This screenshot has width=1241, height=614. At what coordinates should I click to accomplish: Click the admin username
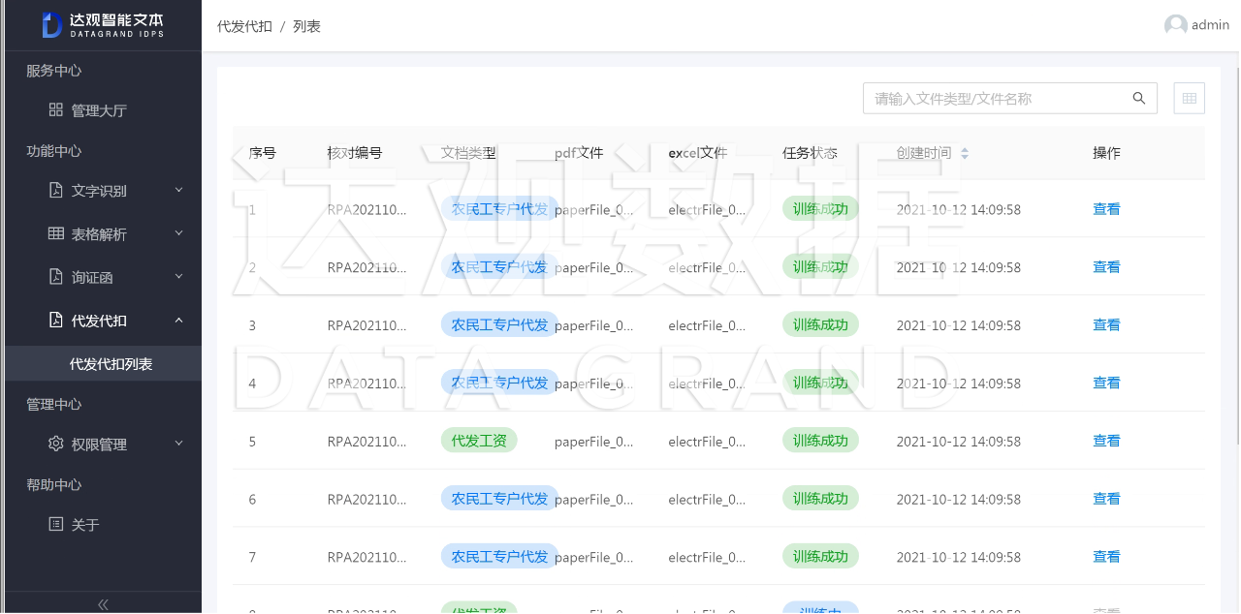tap(1210, 25)
